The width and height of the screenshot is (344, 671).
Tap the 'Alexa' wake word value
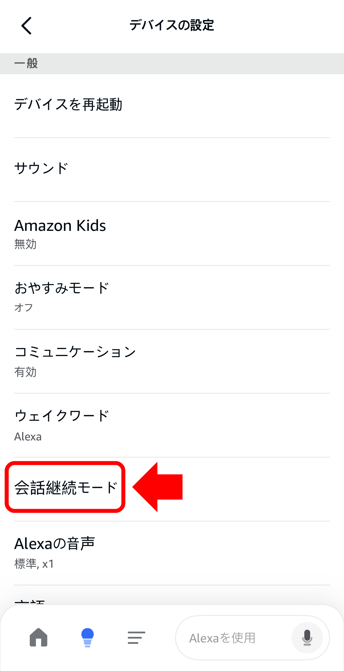[28, 437]
